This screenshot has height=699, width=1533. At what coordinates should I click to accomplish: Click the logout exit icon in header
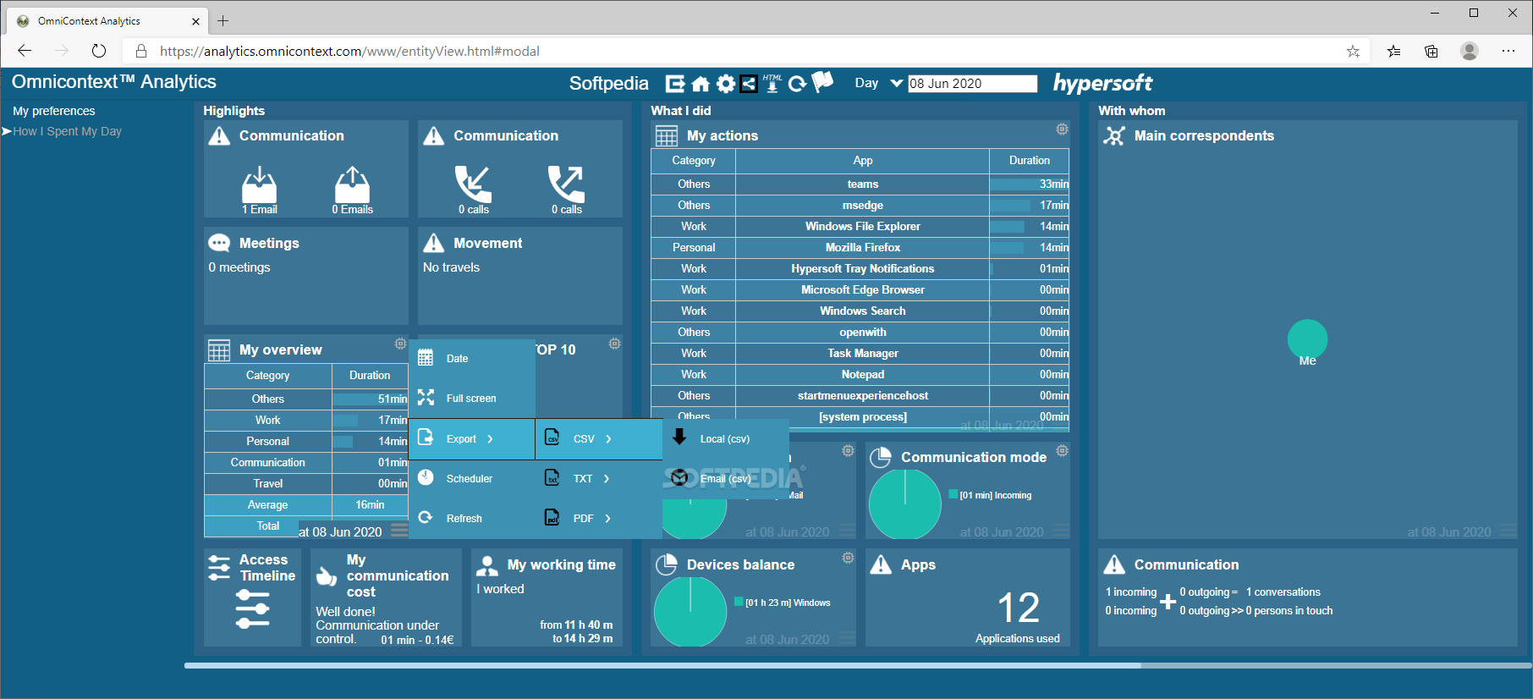675,84
